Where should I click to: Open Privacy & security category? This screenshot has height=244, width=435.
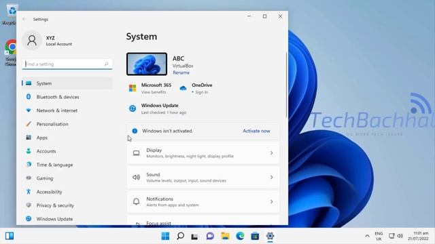67,205
